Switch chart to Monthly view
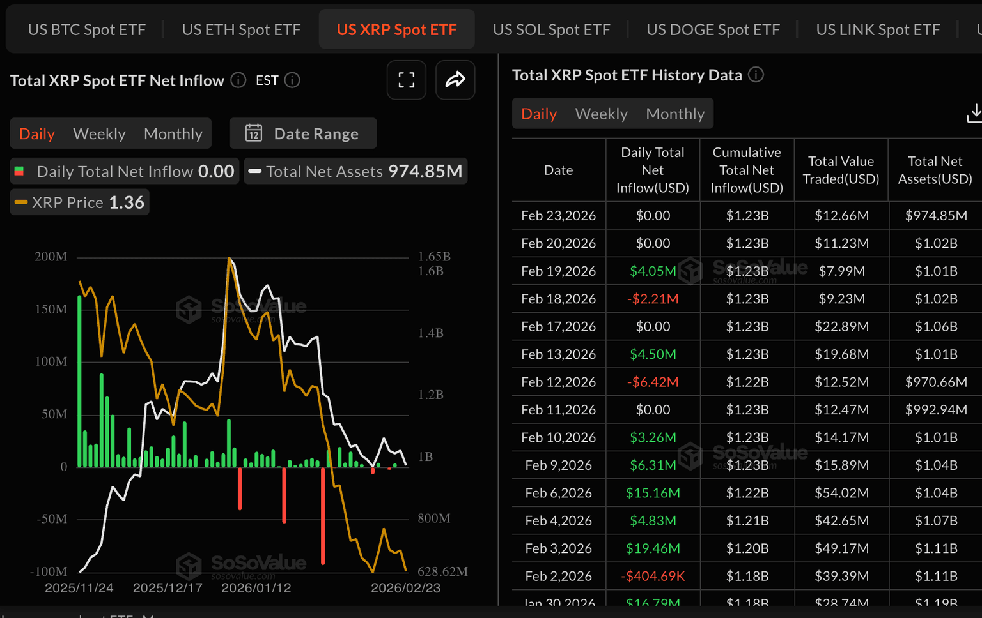Screen dimensions: 982x618 173,133
